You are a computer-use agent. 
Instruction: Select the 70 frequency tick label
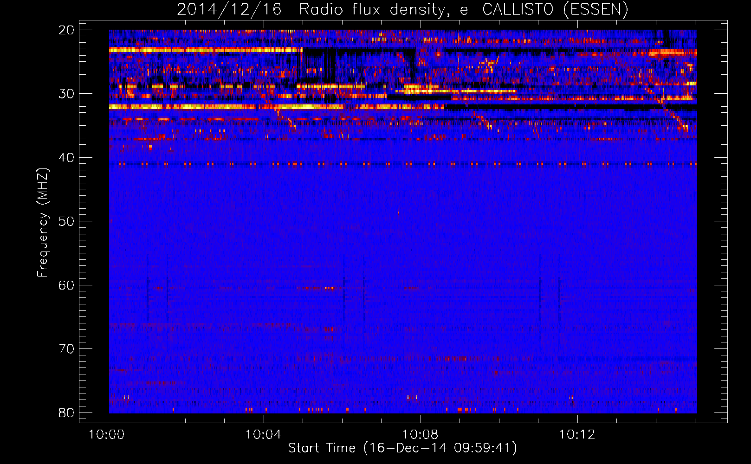point(66,349)
